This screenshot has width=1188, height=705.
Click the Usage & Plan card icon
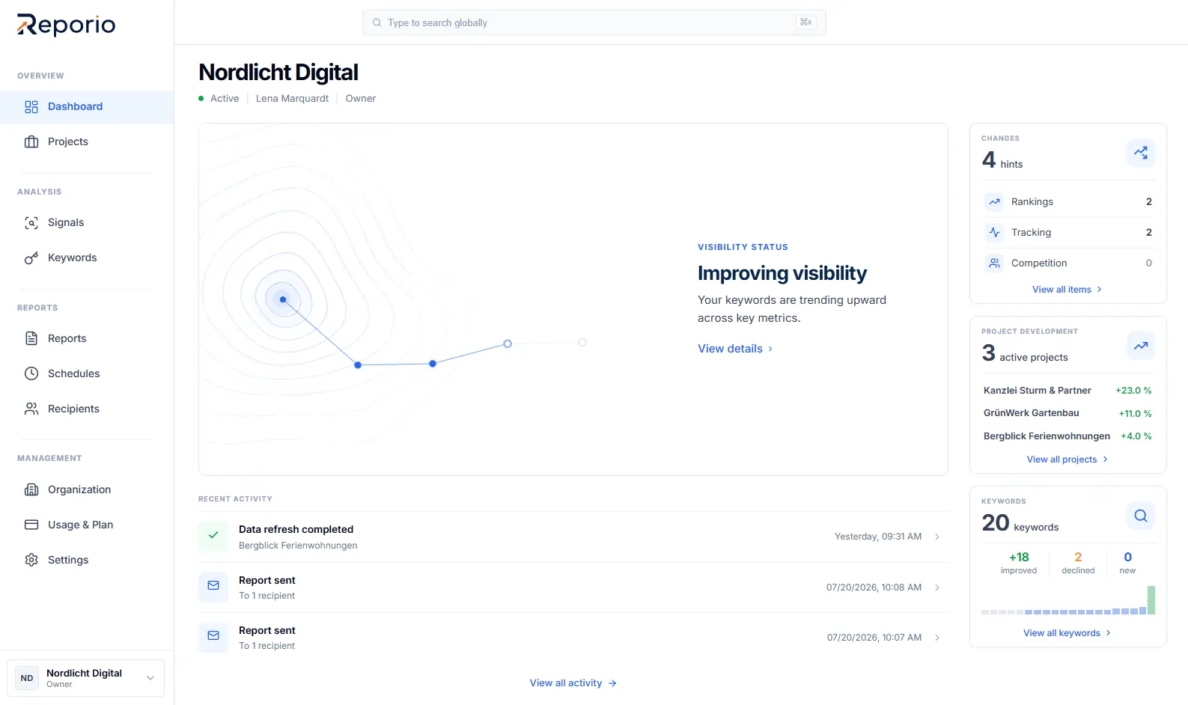(31, 525)
